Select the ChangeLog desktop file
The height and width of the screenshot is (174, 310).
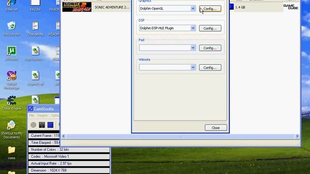[35, 29]
